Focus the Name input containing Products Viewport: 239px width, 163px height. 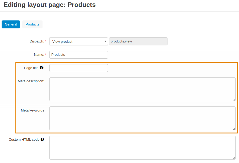[79, 55]
